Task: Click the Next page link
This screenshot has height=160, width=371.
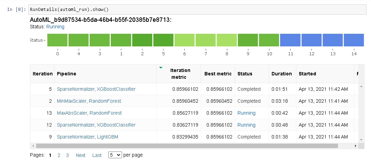Action: pyautogui.click(x=80, y=155)
